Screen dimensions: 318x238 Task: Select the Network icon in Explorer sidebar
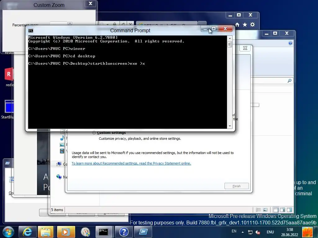pos(59,177)
